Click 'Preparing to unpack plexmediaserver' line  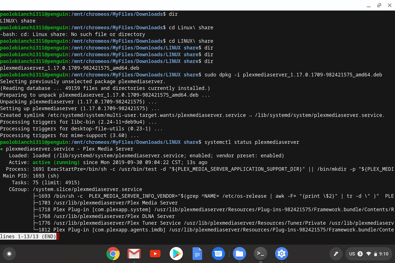pos(105,95)
